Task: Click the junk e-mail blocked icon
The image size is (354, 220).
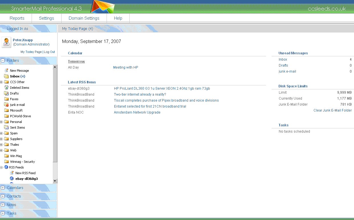Action: tap(6, 104)
